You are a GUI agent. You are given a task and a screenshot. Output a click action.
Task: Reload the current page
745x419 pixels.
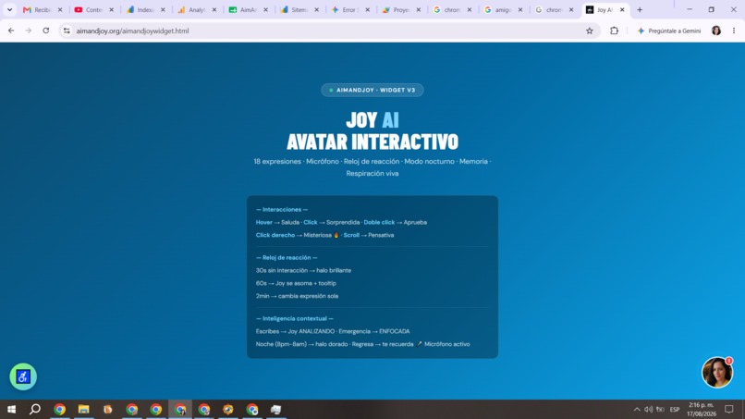tap(45, 31)
